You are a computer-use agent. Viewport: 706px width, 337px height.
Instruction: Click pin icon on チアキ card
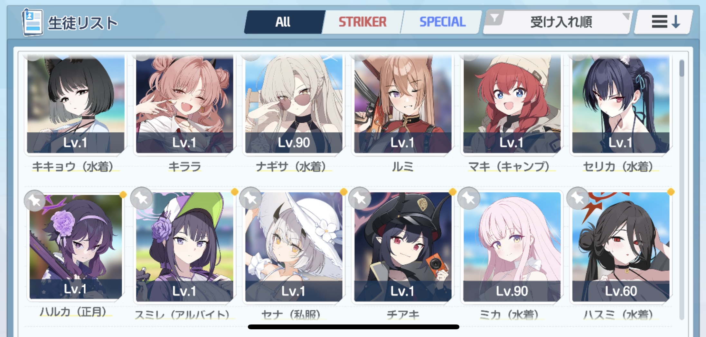click(360, 198)
